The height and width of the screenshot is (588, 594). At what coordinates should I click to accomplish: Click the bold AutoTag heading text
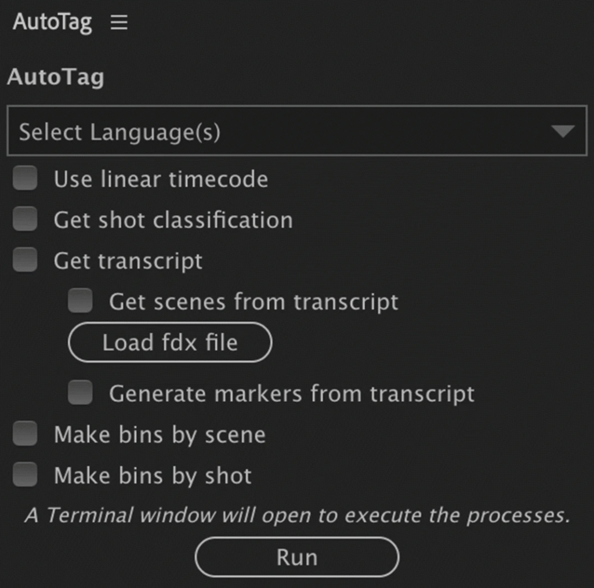[56, 77]
